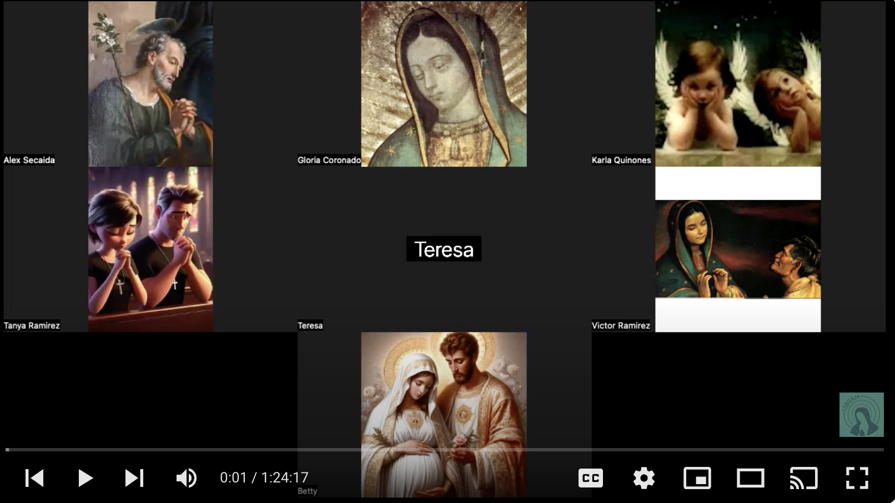Open the video settings gear

point(644,478)
